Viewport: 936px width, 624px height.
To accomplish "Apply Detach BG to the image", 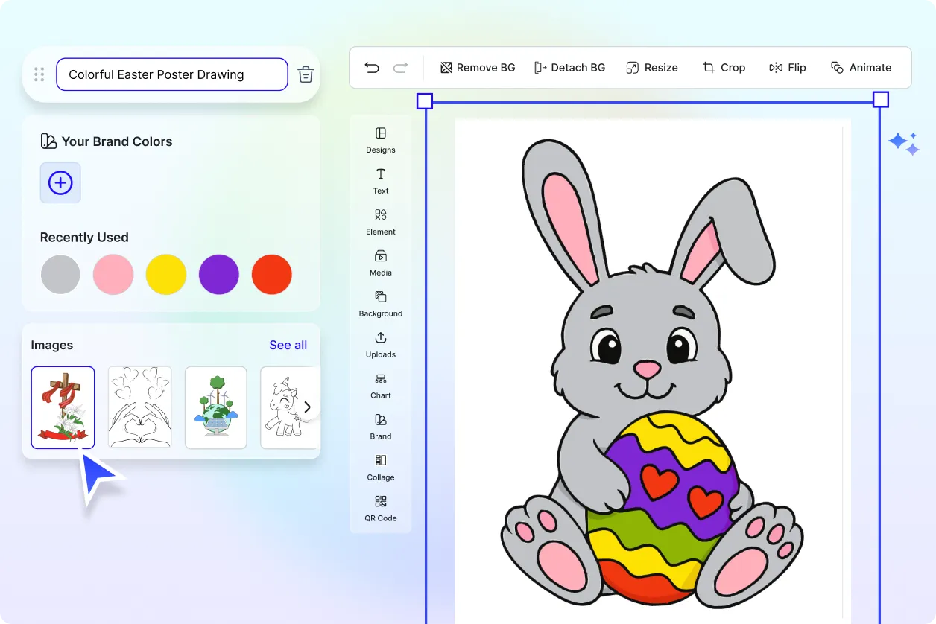I will pos(570,67).
